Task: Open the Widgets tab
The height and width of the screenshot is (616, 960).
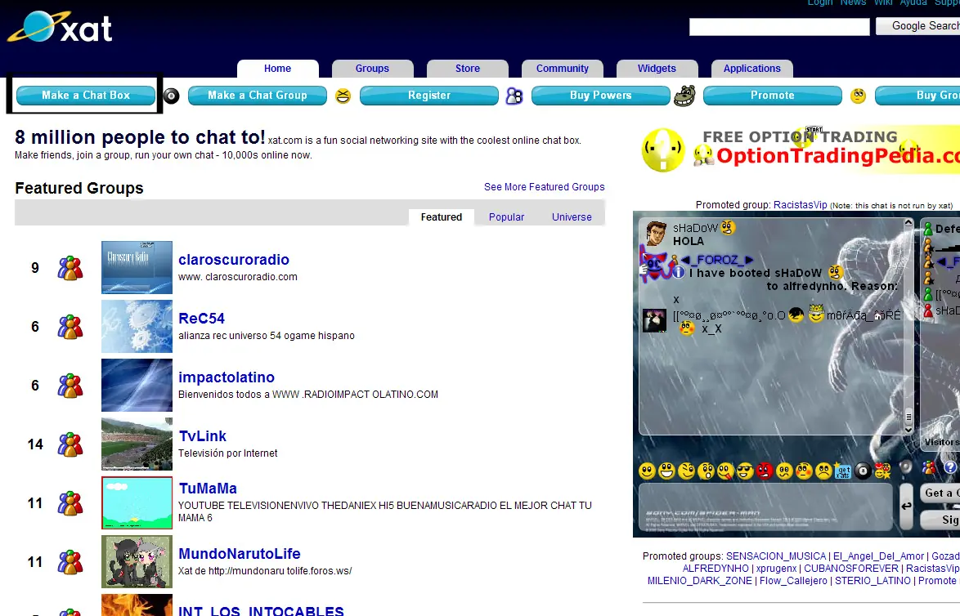Action: tap(657, 69)
